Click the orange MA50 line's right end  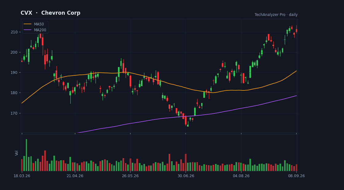pyautogui.click(x=296, y=71)
